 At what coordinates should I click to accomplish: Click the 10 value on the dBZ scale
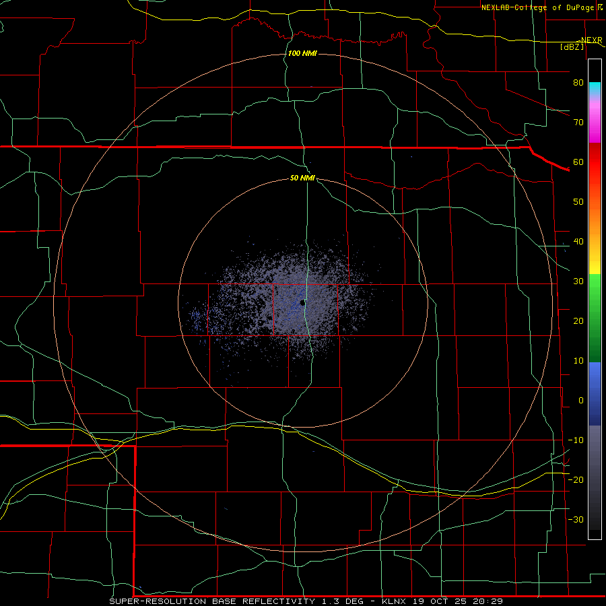pyautogui.click(x=578, y=361)
